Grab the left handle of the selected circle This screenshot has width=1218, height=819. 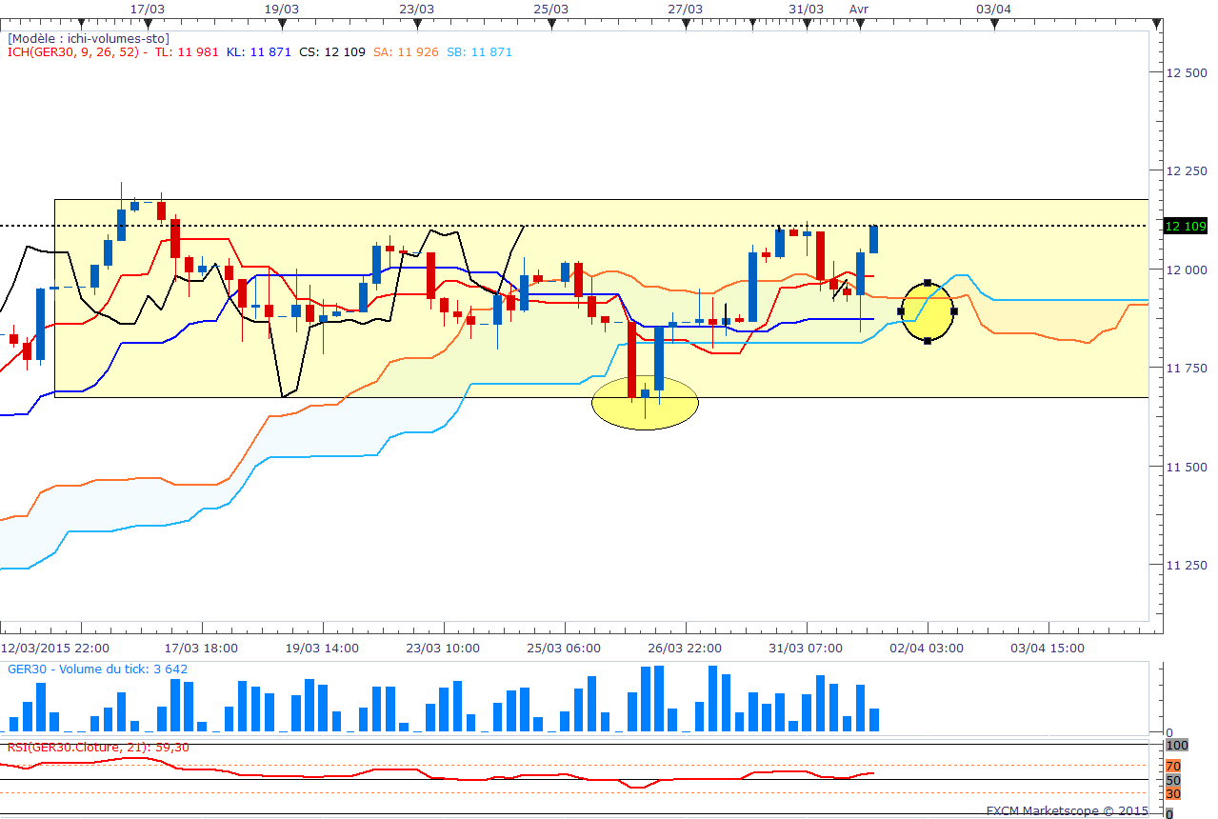point(901,311)
